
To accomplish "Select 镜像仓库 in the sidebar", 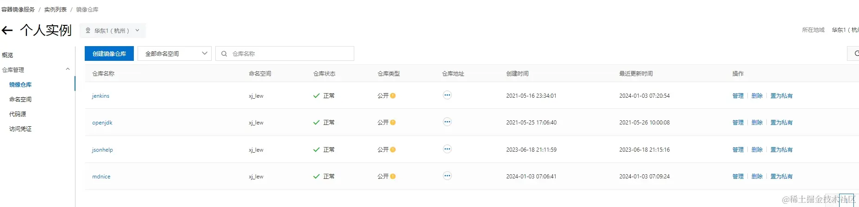I will (x=20, y=84).
